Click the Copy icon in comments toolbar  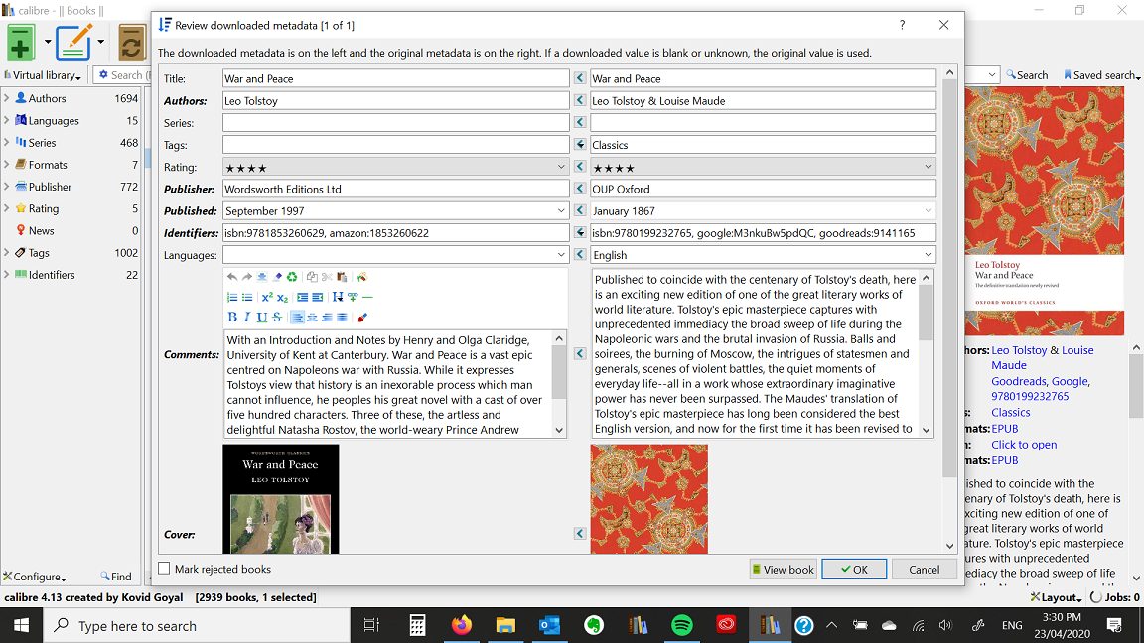click(x=312, y=277)
